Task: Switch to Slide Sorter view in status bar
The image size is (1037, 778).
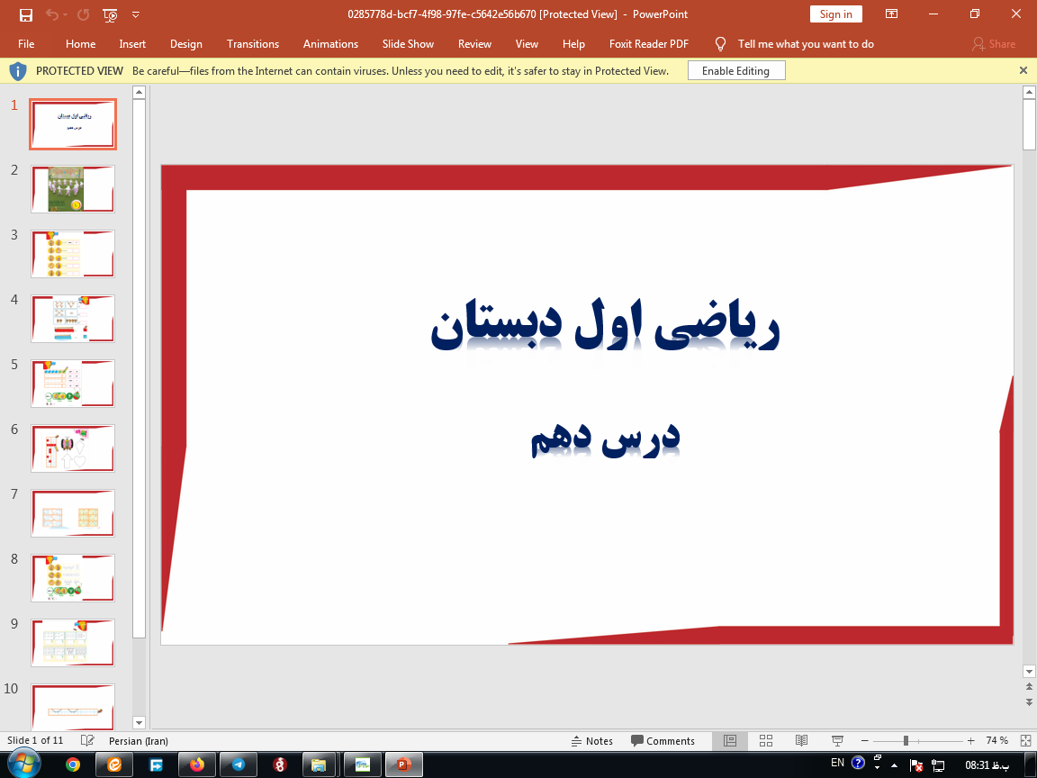Action: [765, 740]
